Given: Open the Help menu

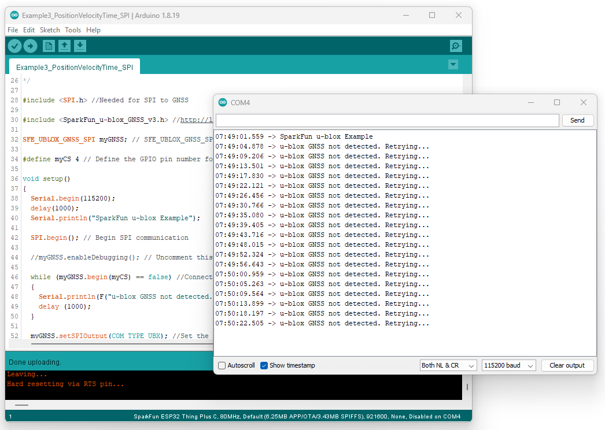Looking at the screenshot, I should click(93, 29).
